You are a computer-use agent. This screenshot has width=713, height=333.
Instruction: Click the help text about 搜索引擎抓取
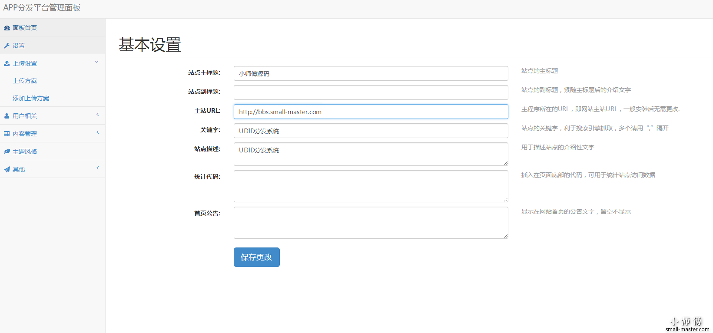595,129
